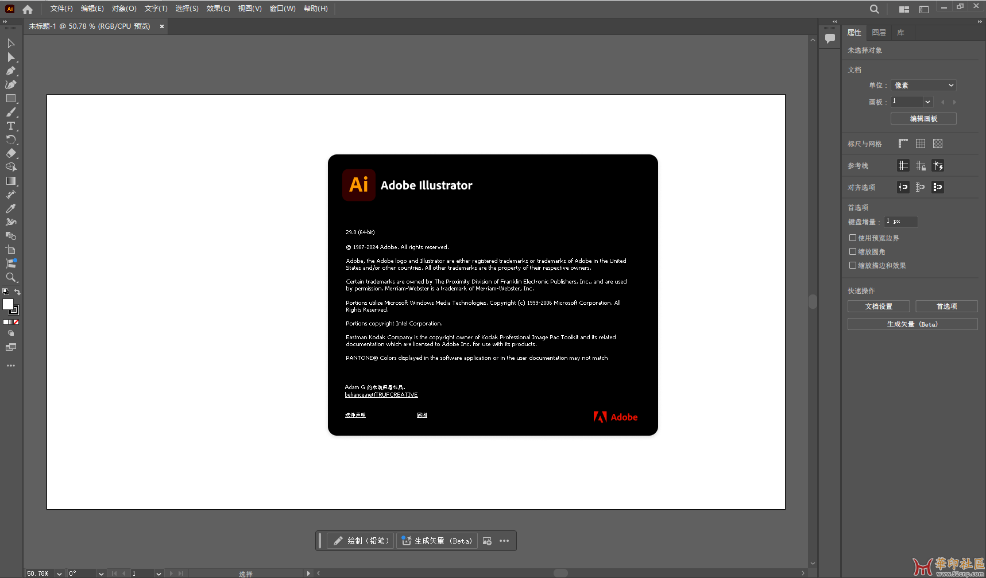
Task: Select the Pen tool
Action: 11,71
